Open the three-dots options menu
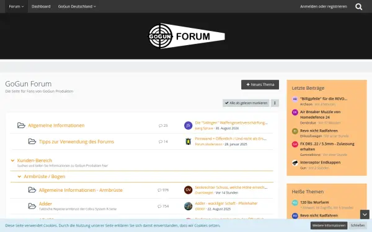This screenshot has width=372, height=232. point(275,103)
